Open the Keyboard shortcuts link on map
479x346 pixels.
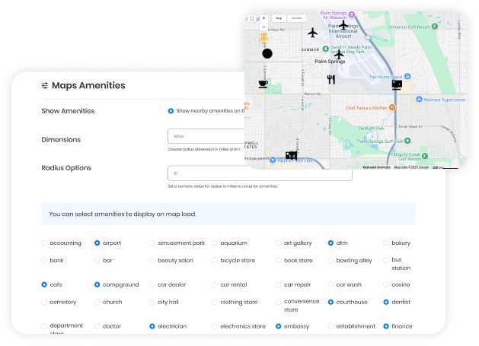click(376, 167)
